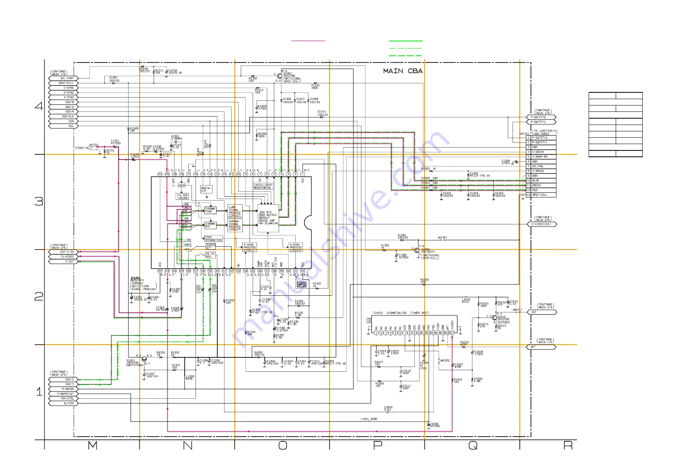This screenshot has height=474, width=677.
Task: Select CN1301 pin 5 V-RAMP-FB
Action: coord(541,157)
